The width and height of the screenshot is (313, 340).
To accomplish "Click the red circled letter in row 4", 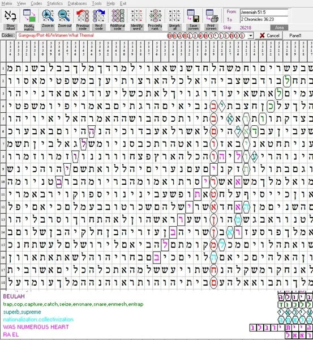I will [213, 107].
